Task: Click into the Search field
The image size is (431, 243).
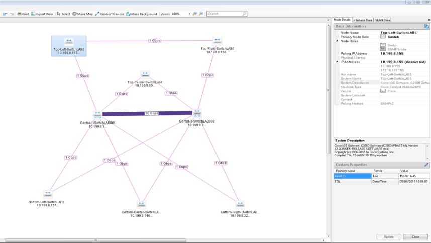Action: click(224, 14)
